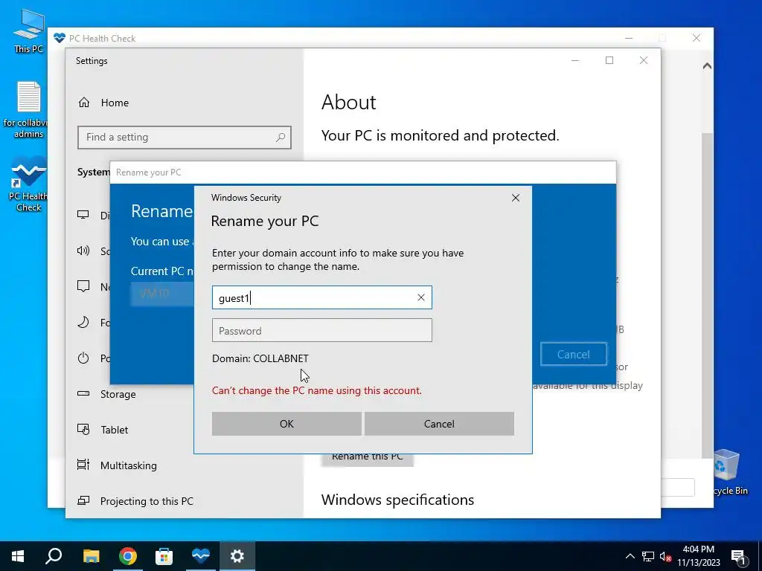
Task: Click Settings gear in taskbar
Action: tap(237, 556)
